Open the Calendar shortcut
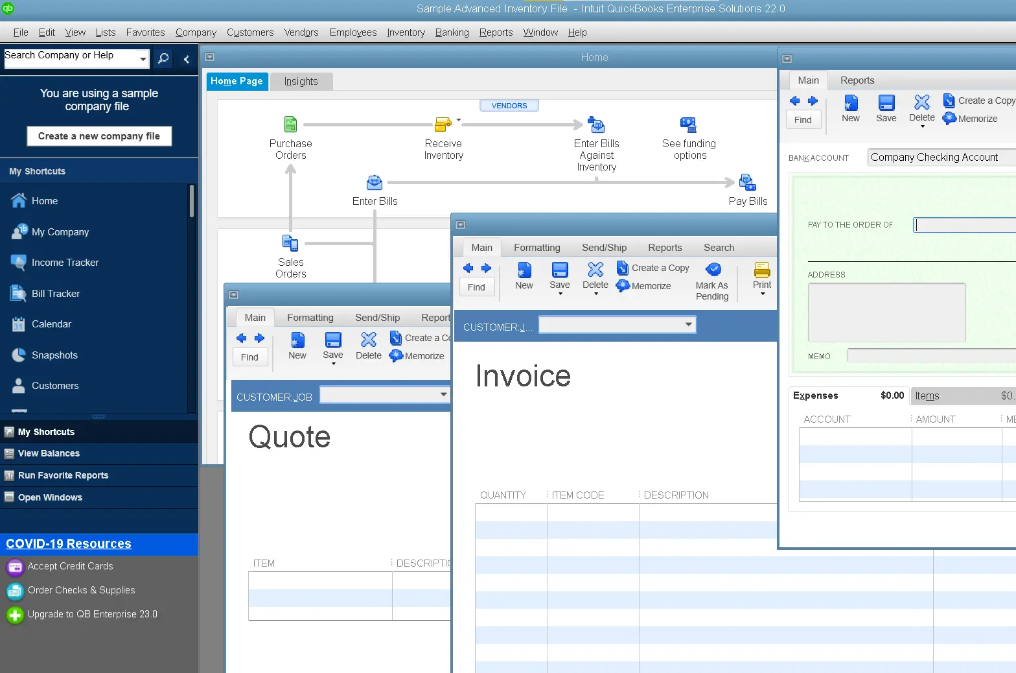 click(x=51, y=324)
